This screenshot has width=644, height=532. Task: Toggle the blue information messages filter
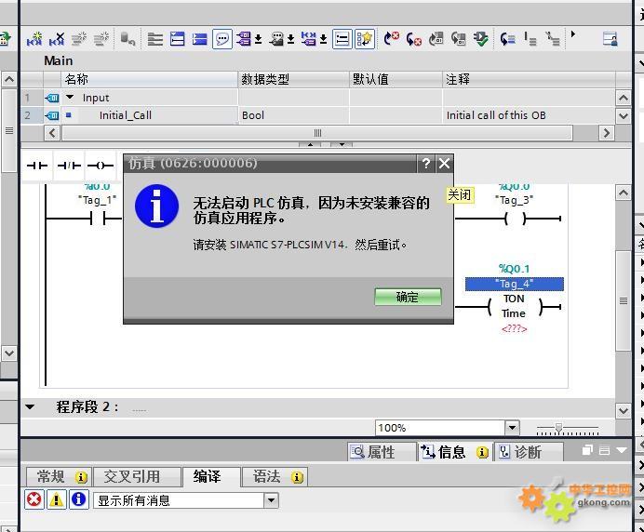(x=79, y=499)
